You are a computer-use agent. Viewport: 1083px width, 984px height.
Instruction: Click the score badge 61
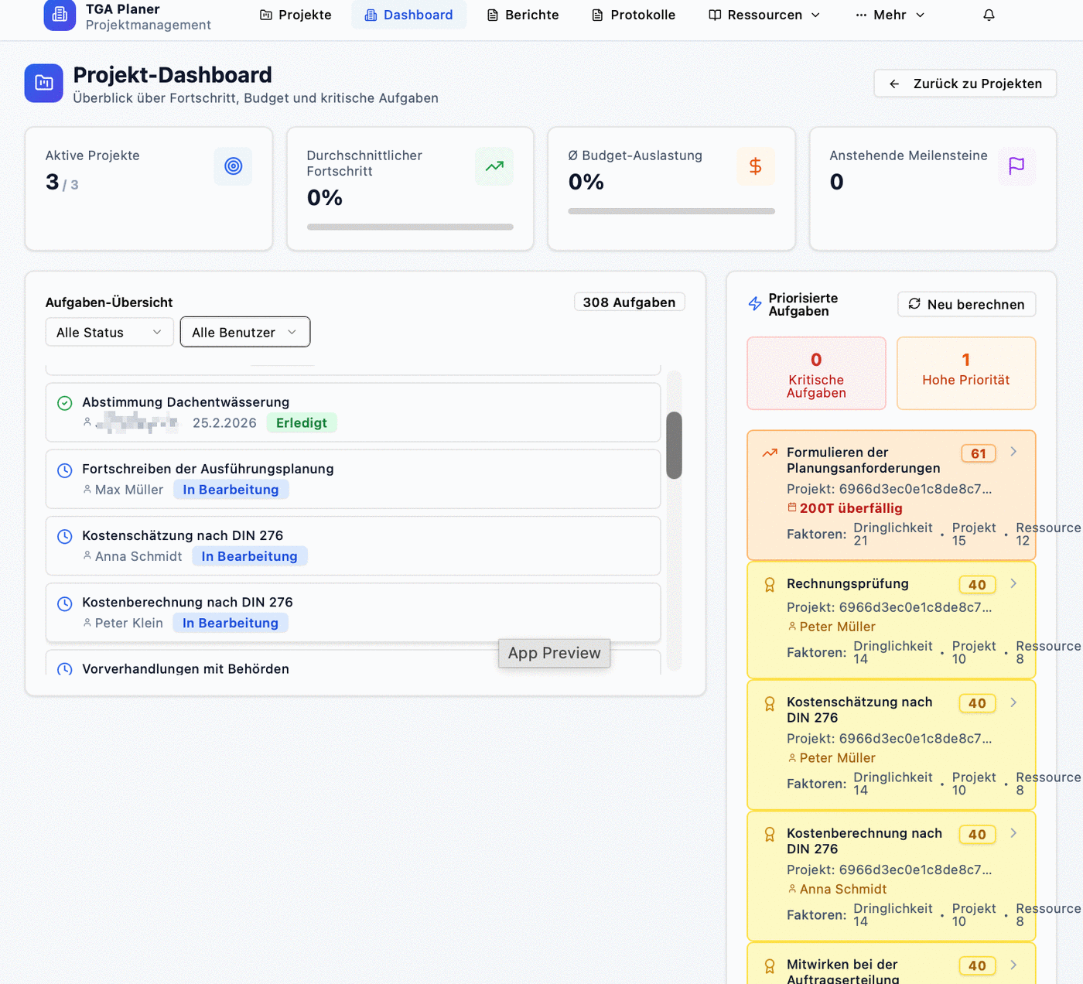point(979,453)
